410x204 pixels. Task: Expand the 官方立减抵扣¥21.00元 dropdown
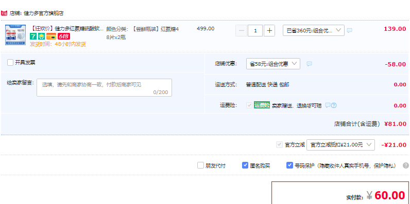(340, 145)
